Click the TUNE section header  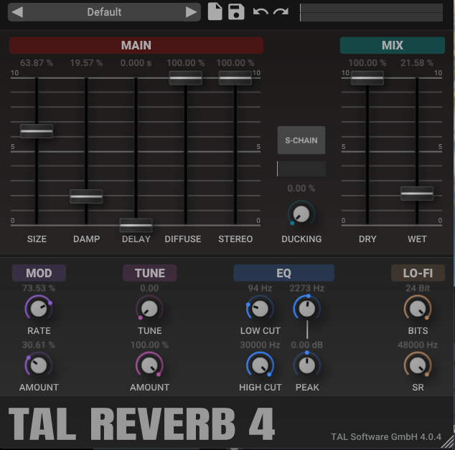point(150,273)
